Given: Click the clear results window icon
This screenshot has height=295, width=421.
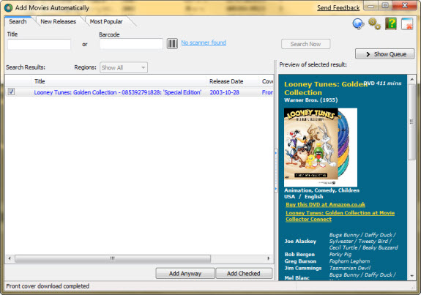Looking at the screenshot, I should pyautogui.click(x=407, y=23).
